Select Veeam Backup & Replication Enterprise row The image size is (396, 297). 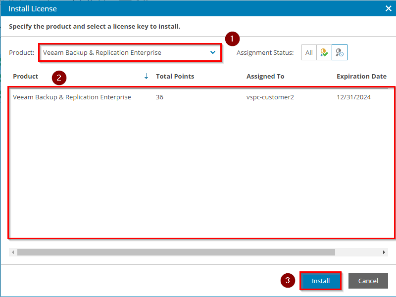(198, 97)
